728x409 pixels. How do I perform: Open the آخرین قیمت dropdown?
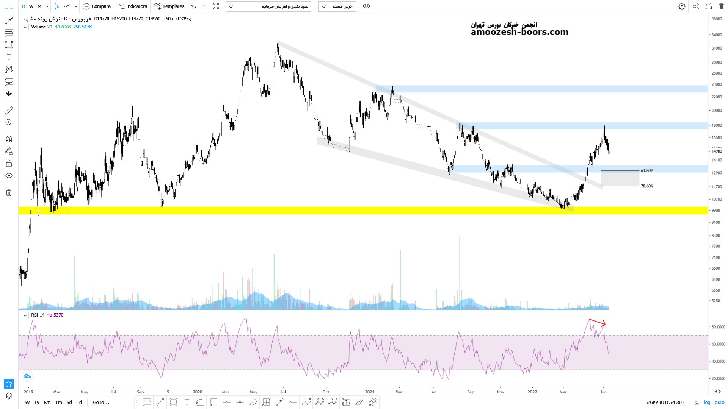[x=337, y=6]
